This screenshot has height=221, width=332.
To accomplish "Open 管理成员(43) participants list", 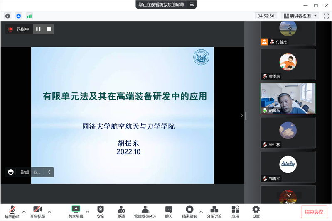I will pos(145,211).
